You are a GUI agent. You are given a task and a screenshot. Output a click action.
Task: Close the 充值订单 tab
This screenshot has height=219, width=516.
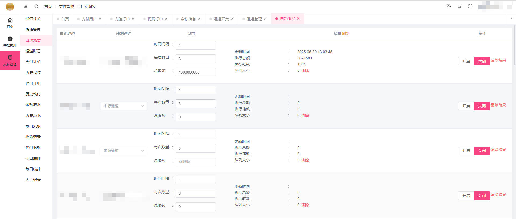click(x=133, y=19)
